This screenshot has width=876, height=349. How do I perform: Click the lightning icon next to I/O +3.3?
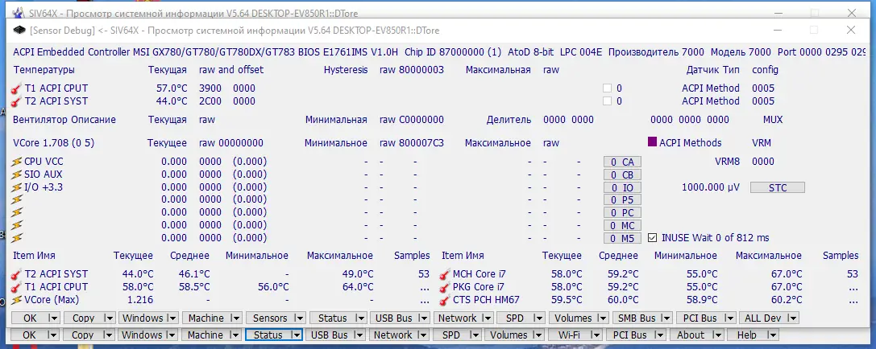[x=17, y=187]
